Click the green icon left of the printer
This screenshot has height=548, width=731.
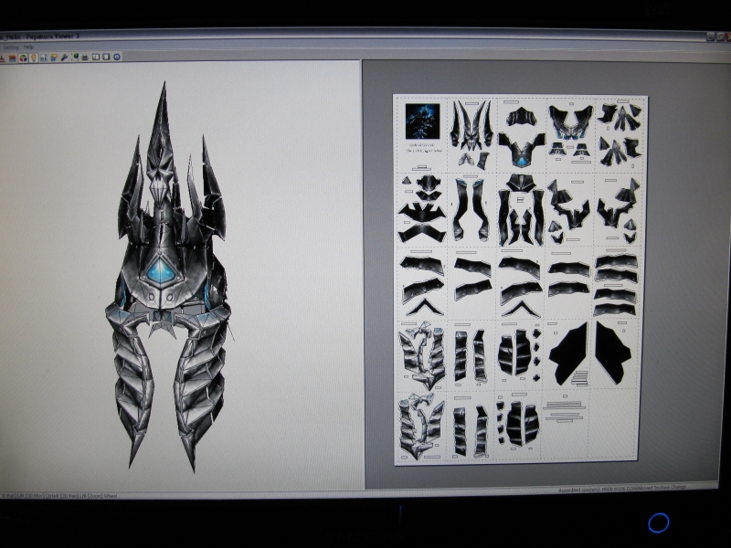[x=75, y=58]
